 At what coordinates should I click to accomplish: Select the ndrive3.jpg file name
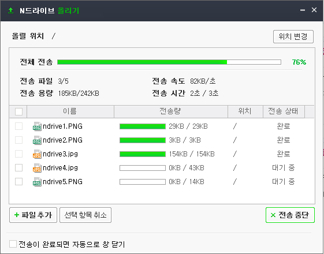(60, 154)
